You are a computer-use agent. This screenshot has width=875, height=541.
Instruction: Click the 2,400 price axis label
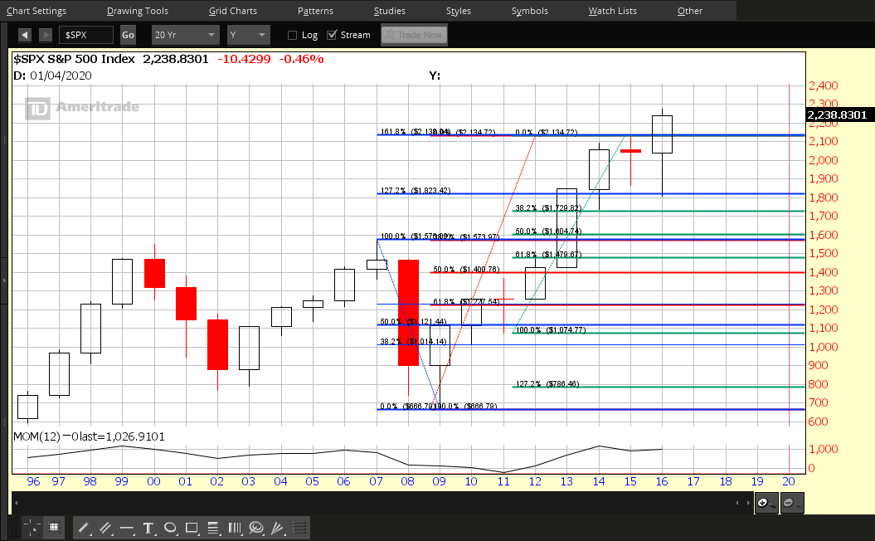(x=824, y=85)
